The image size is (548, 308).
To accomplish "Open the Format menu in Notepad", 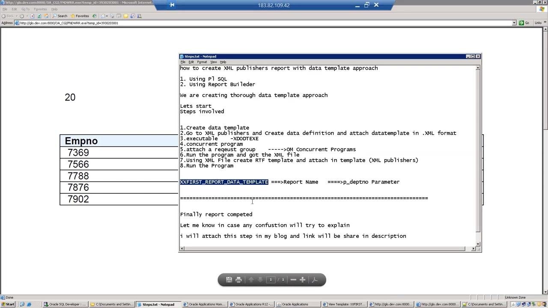I will pyautogui.click(x=202, y=62).
